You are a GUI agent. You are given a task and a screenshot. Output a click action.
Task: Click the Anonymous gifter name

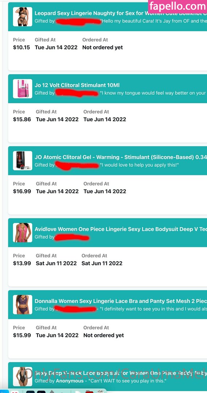point(70,381)
